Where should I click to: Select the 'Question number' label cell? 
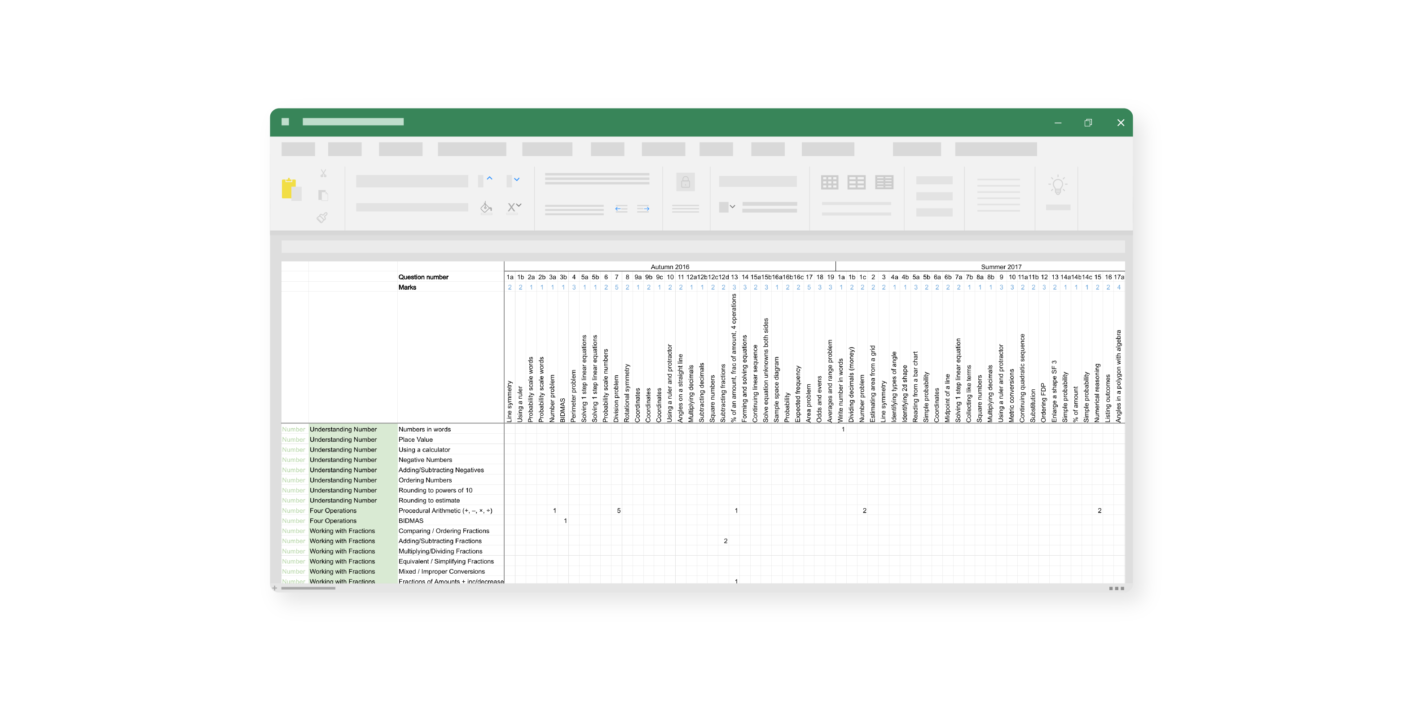click(x=423, y=277)
